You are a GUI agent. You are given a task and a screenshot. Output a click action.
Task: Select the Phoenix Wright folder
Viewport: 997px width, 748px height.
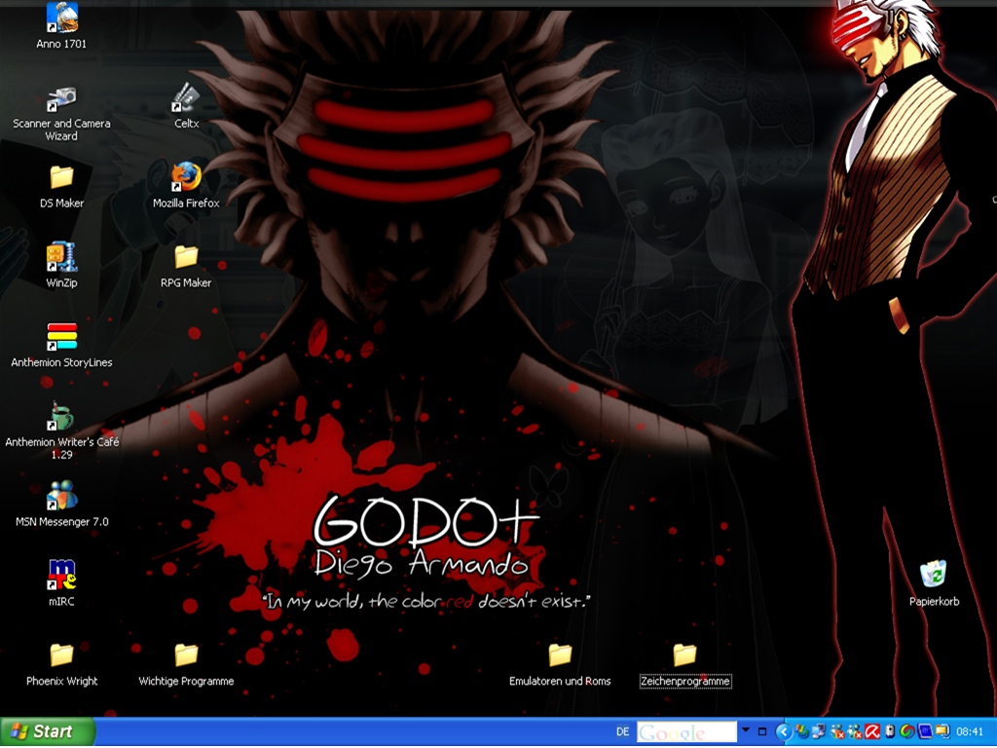[61, 664]
